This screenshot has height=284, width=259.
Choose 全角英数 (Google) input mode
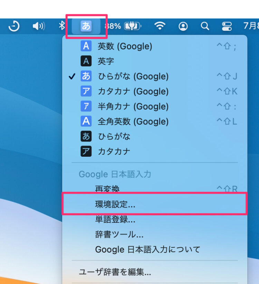[133, 121]
